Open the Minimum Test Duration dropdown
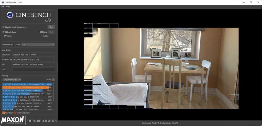The height and width of the screenshot is (126, 262). coord(38,44)
